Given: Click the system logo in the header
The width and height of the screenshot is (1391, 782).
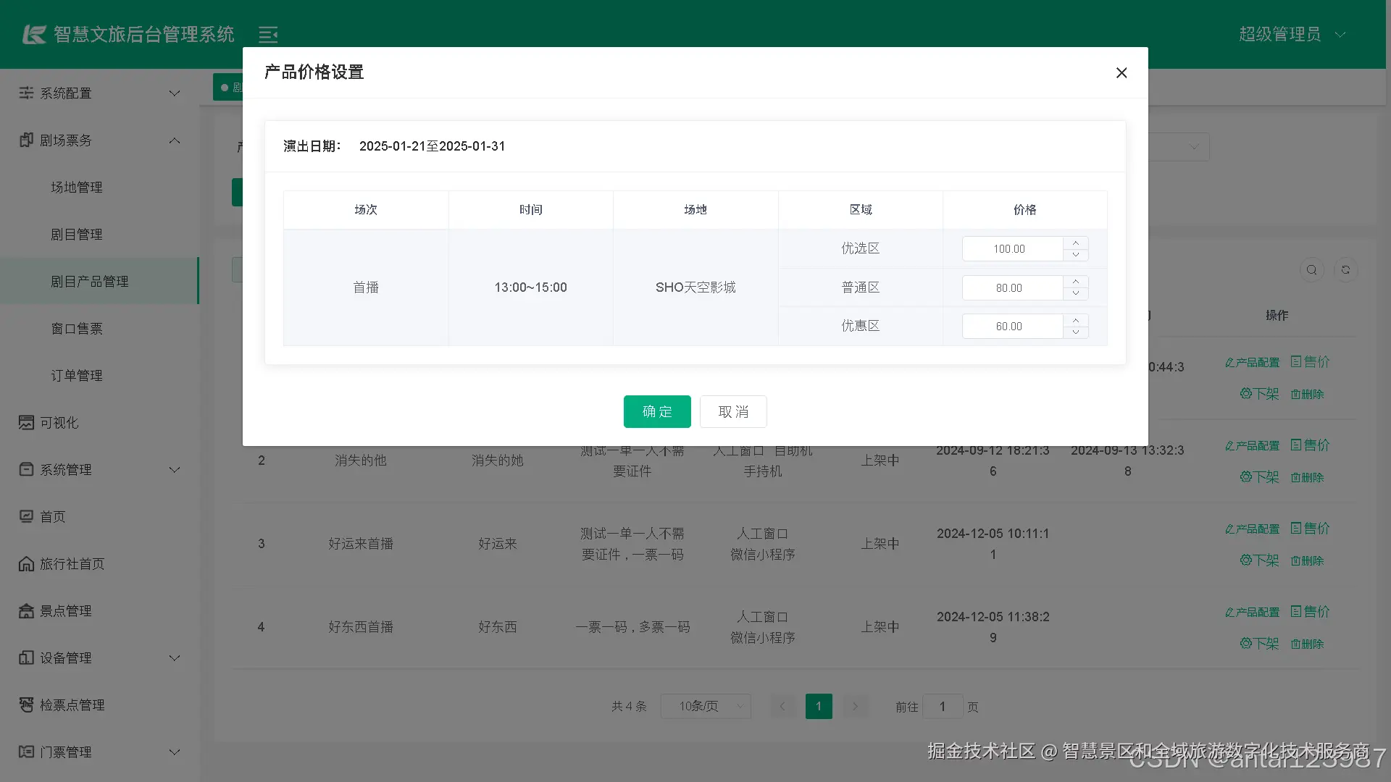Looking at the screenshot, I should tap(34, 34).
